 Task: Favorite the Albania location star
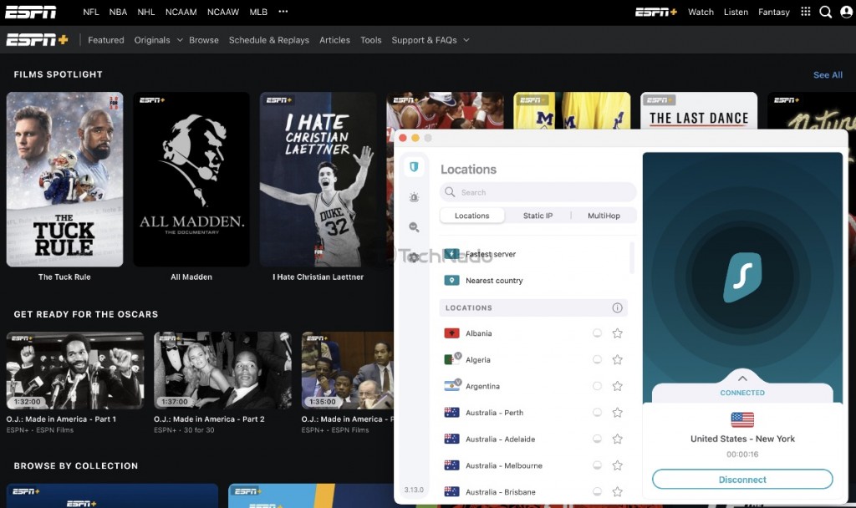618,333
